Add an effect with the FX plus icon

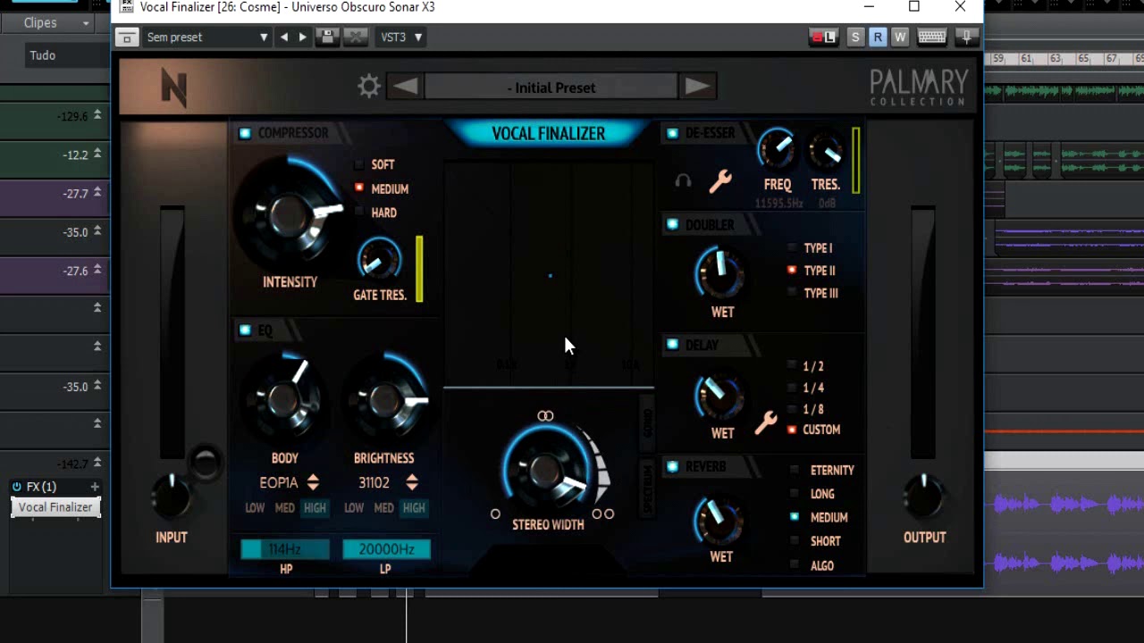click(94, 487)
